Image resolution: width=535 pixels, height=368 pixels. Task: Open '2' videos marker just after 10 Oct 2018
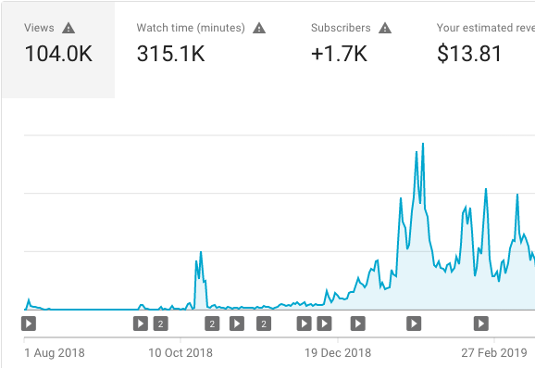[212, 324]
